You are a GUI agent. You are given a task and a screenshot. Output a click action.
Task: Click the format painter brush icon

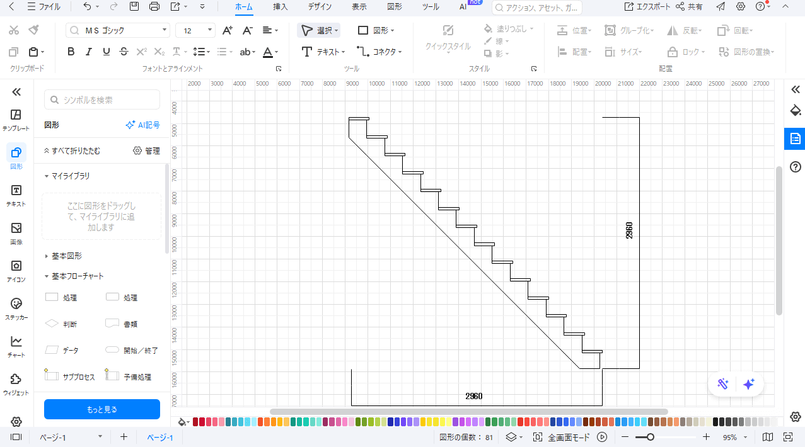click(34, 30)
